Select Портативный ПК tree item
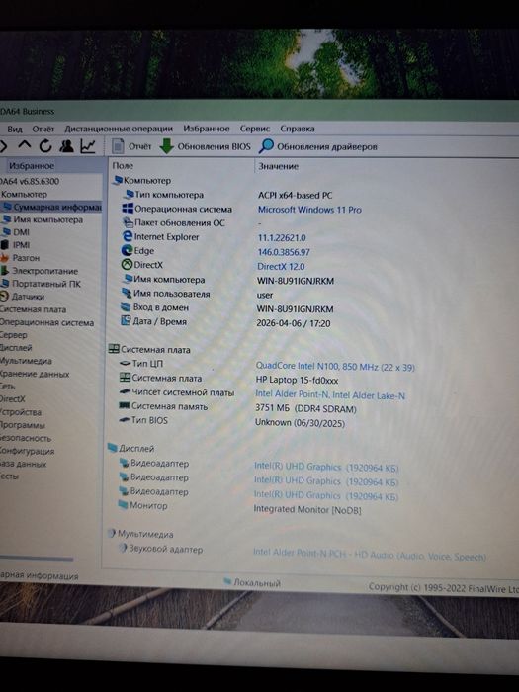This screenshot has width=519, height=692. pyautogui.click(x=42, y=284)
